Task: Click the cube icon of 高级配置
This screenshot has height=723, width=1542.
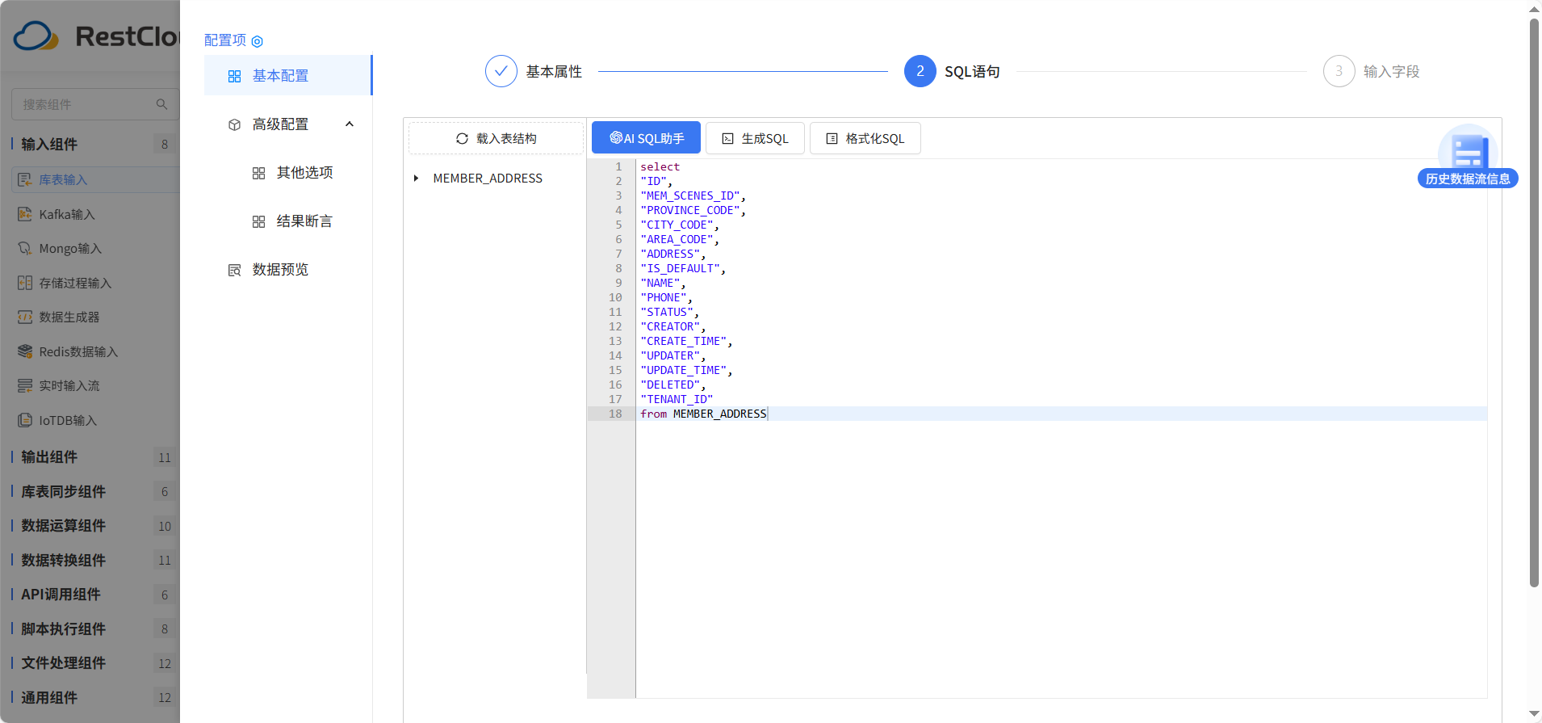Action: click(x=234, y=124)
